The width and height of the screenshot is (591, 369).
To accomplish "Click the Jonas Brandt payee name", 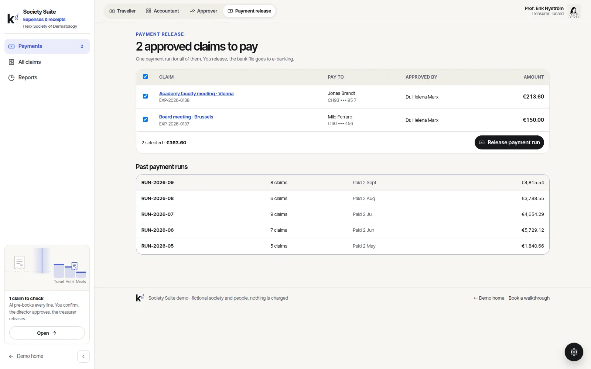I will [341, 93].
